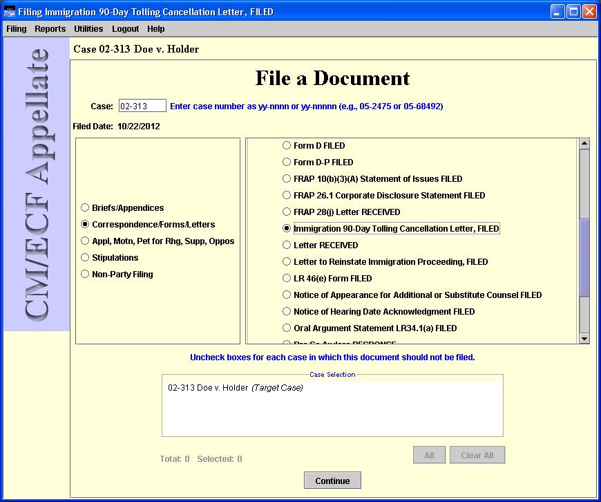Click the document list scroll up arrow
Viewport: 601px width, 502px height.
[584, 144]
